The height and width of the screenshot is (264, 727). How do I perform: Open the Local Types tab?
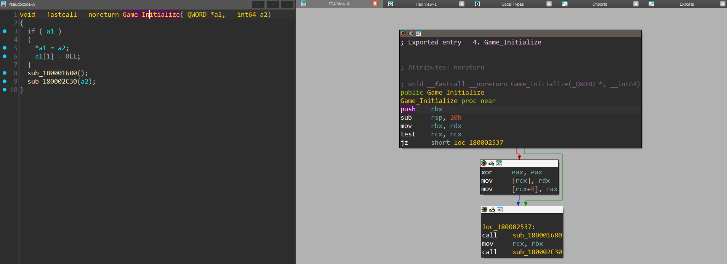(513, 4)
